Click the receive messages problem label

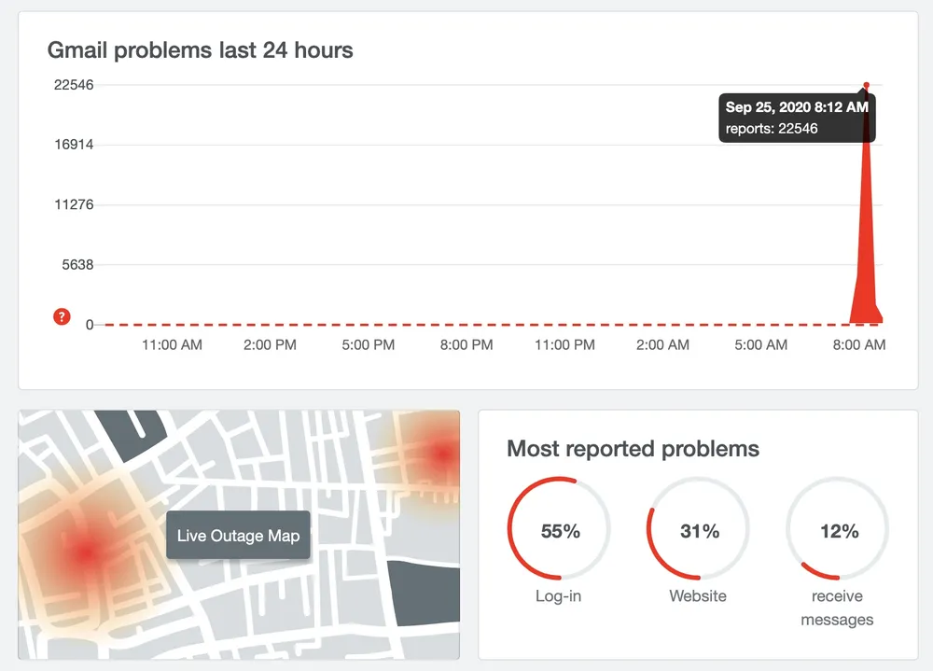point(837,608)
